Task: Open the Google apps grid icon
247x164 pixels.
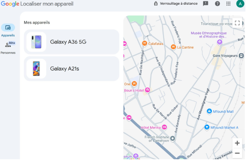Action: pos(228,4)
